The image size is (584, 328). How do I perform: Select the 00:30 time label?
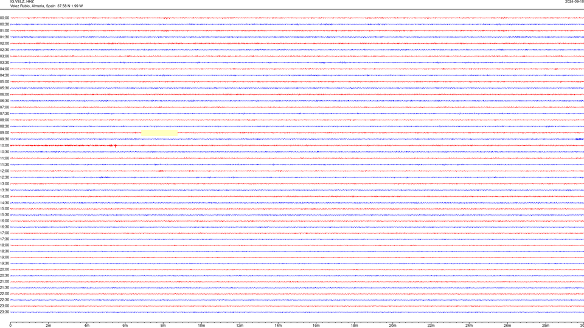click(x=4, y=24)
